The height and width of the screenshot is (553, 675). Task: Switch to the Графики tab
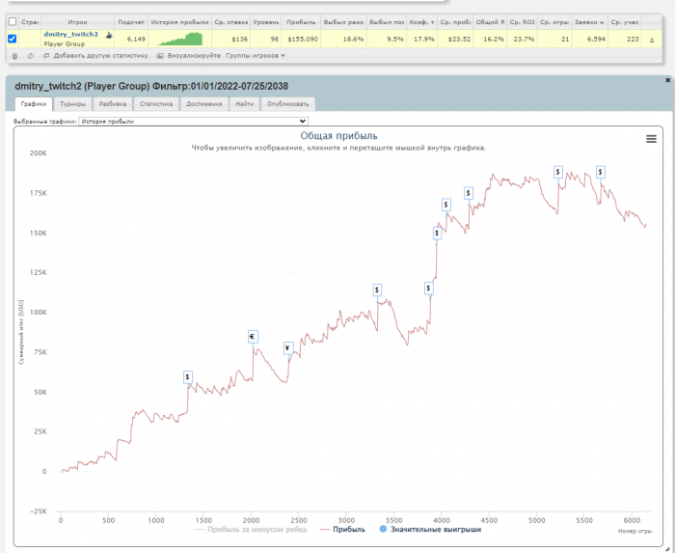coord(34,104)
